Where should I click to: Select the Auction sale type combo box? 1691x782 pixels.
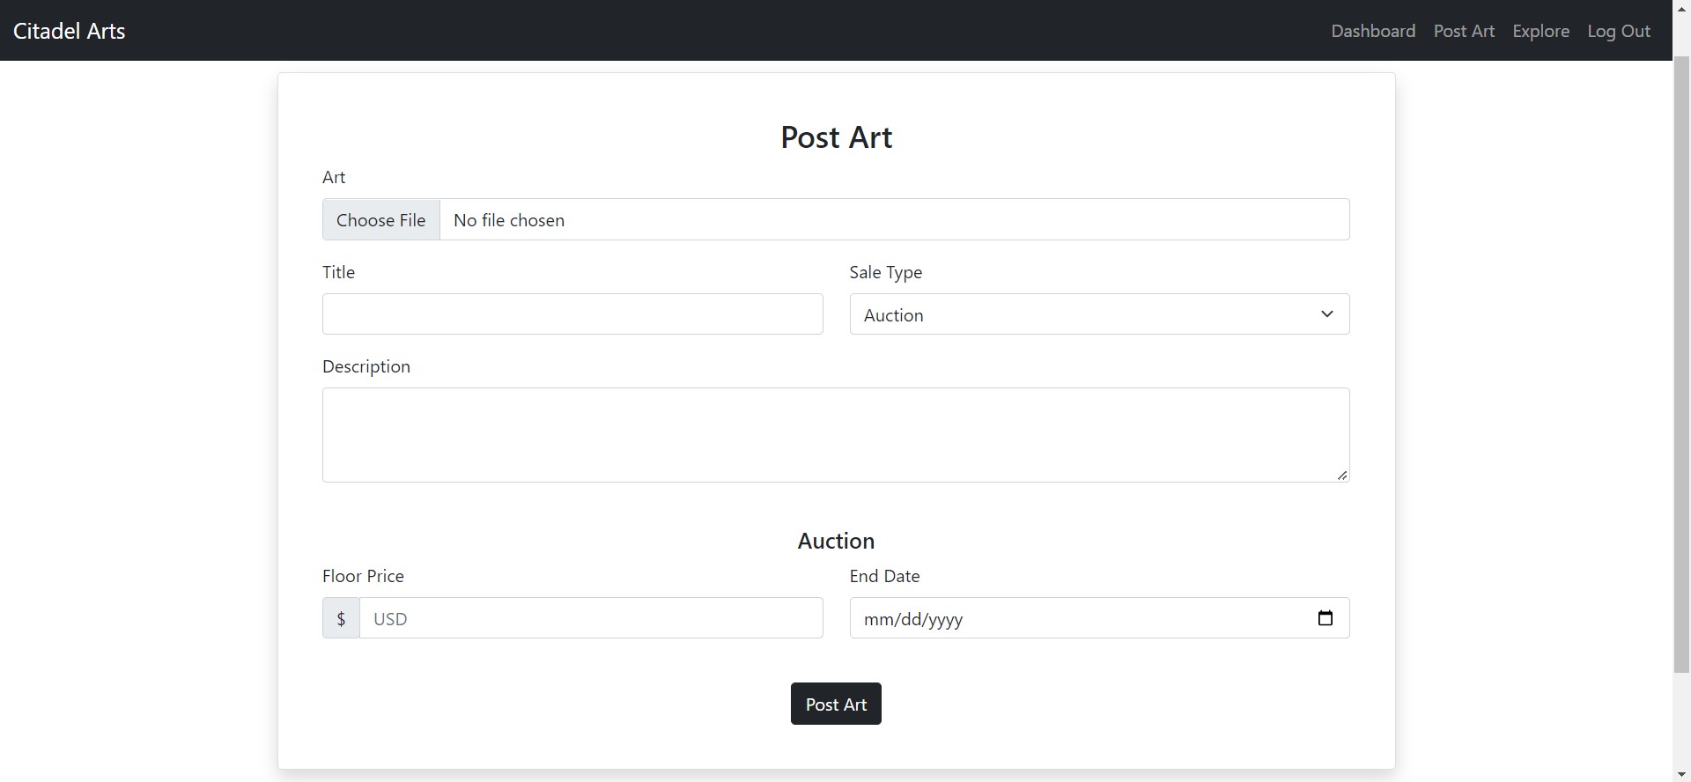1083,314
